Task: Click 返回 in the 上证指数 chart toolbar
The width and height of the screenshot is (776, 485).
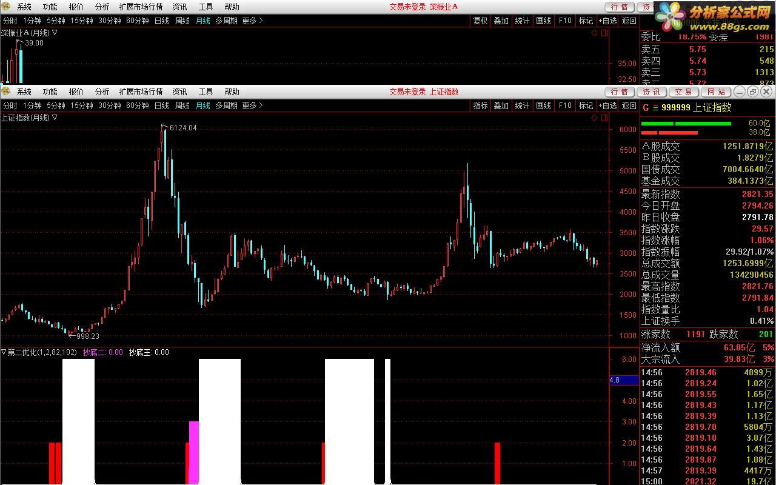Action: tap(629, 105)
